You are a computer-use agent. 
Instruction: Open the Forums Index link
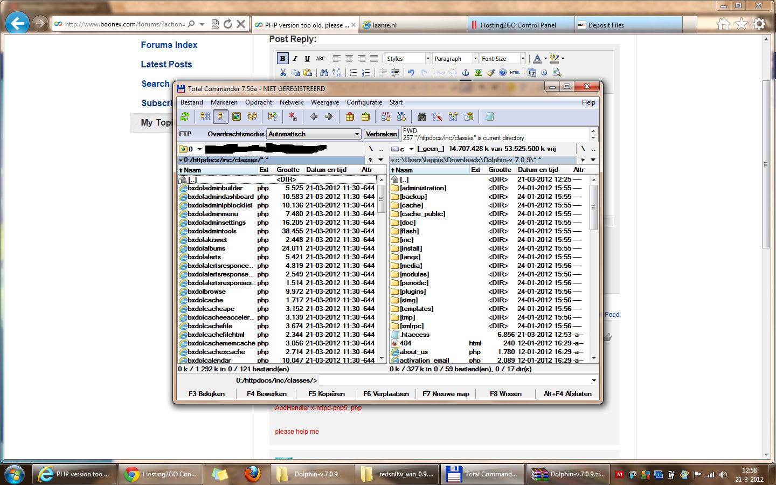coord(169,45)
